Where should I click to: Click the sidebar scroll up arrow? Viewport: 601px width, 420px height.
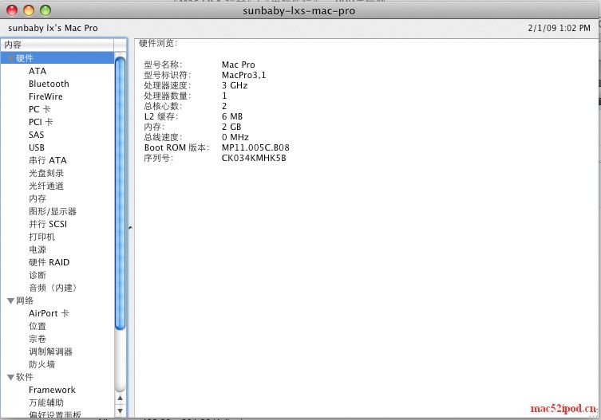[120, 398]
